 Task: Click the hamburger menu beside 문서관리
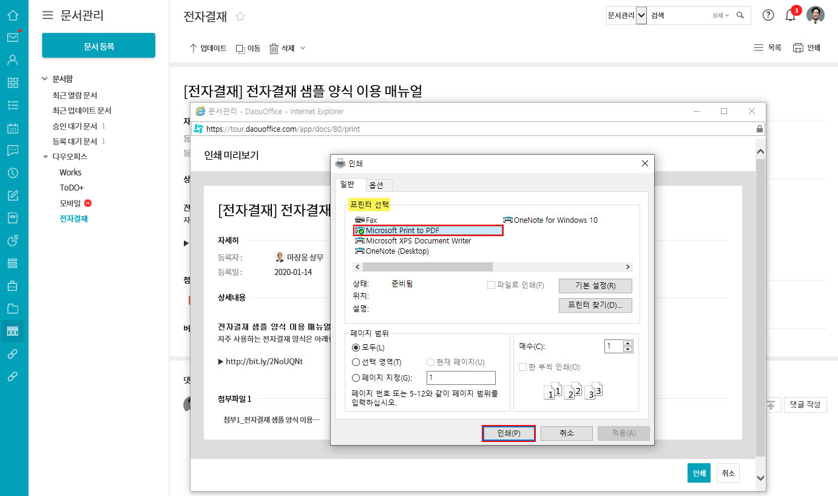47,16
